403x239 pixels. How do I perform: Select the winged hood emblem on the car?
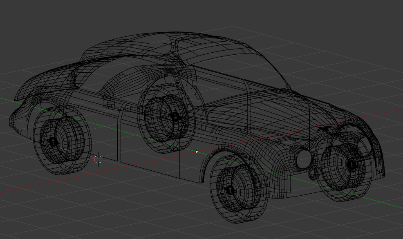pyautogui.click(x=324, y=129)
